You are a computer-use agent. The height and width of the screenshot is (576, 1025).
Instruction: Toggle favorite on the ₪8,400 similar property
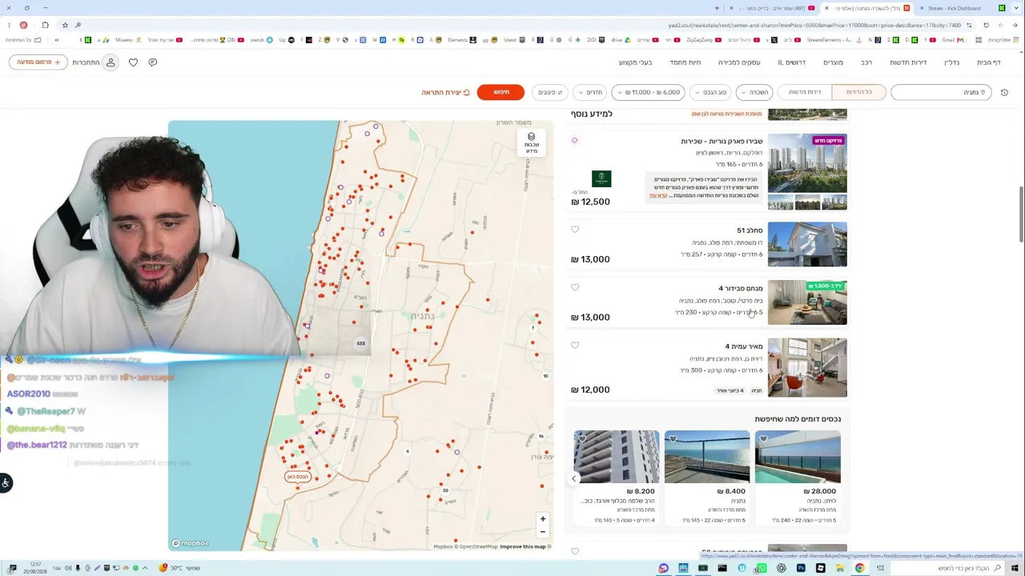coord(673,438)
